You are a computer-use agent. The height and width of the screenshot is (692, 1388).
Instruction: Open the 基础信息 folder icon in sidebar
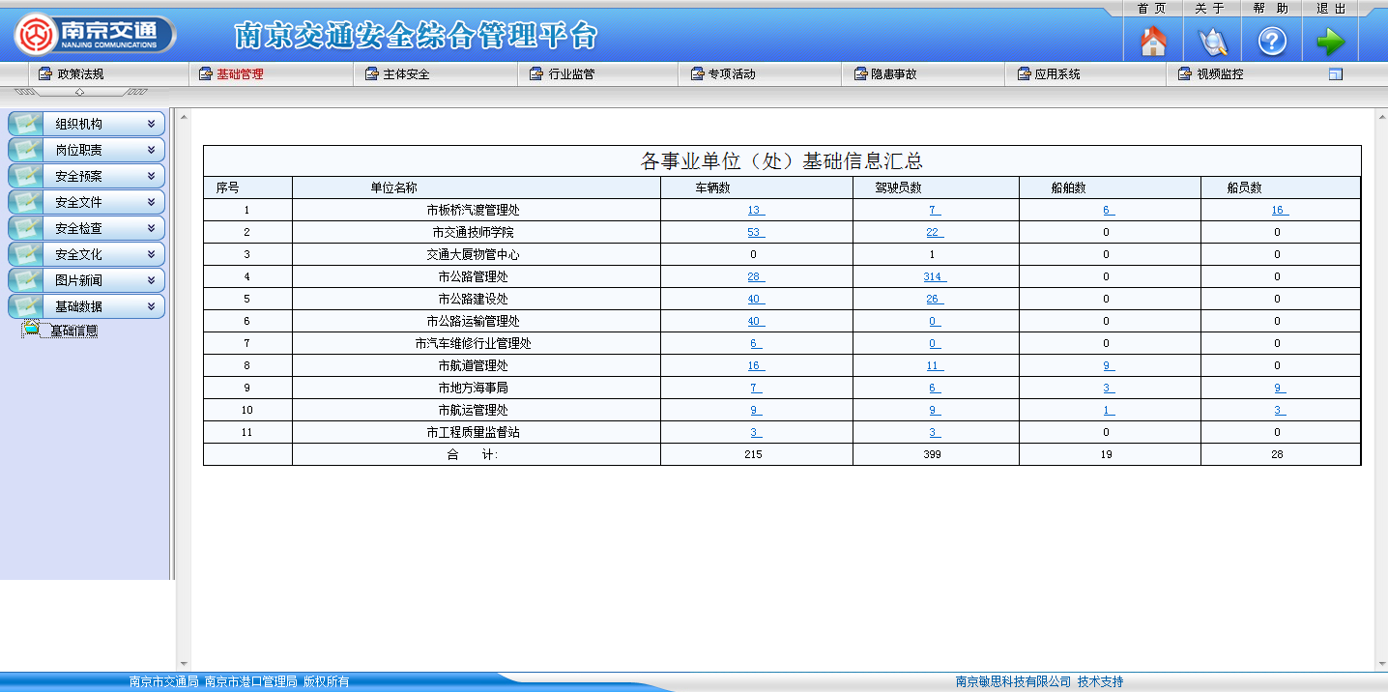coord(32,330)
